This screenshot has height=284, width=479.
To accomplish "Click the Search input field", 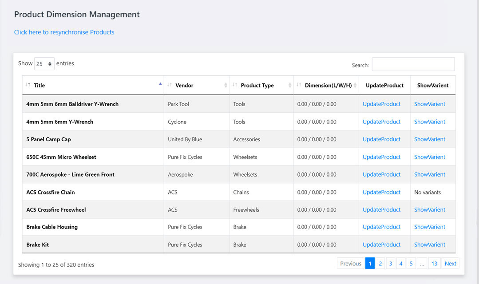I will 413,64.
